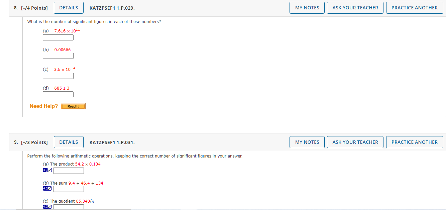446x210 pixels.
Task: Choose PRACTICE ANOTHER for question 9
Action: [x=415, y=142]
